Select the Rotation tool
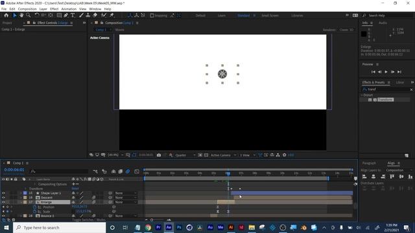The width and height of the screenshot is (415, 233). click(37, 16)
